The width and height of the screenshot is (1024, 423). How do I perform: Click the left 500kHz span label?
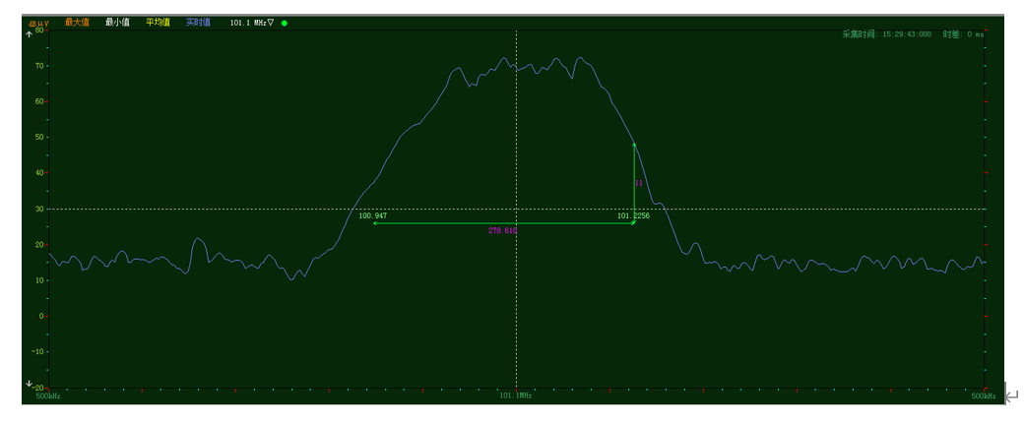click(x=48, y=395)
